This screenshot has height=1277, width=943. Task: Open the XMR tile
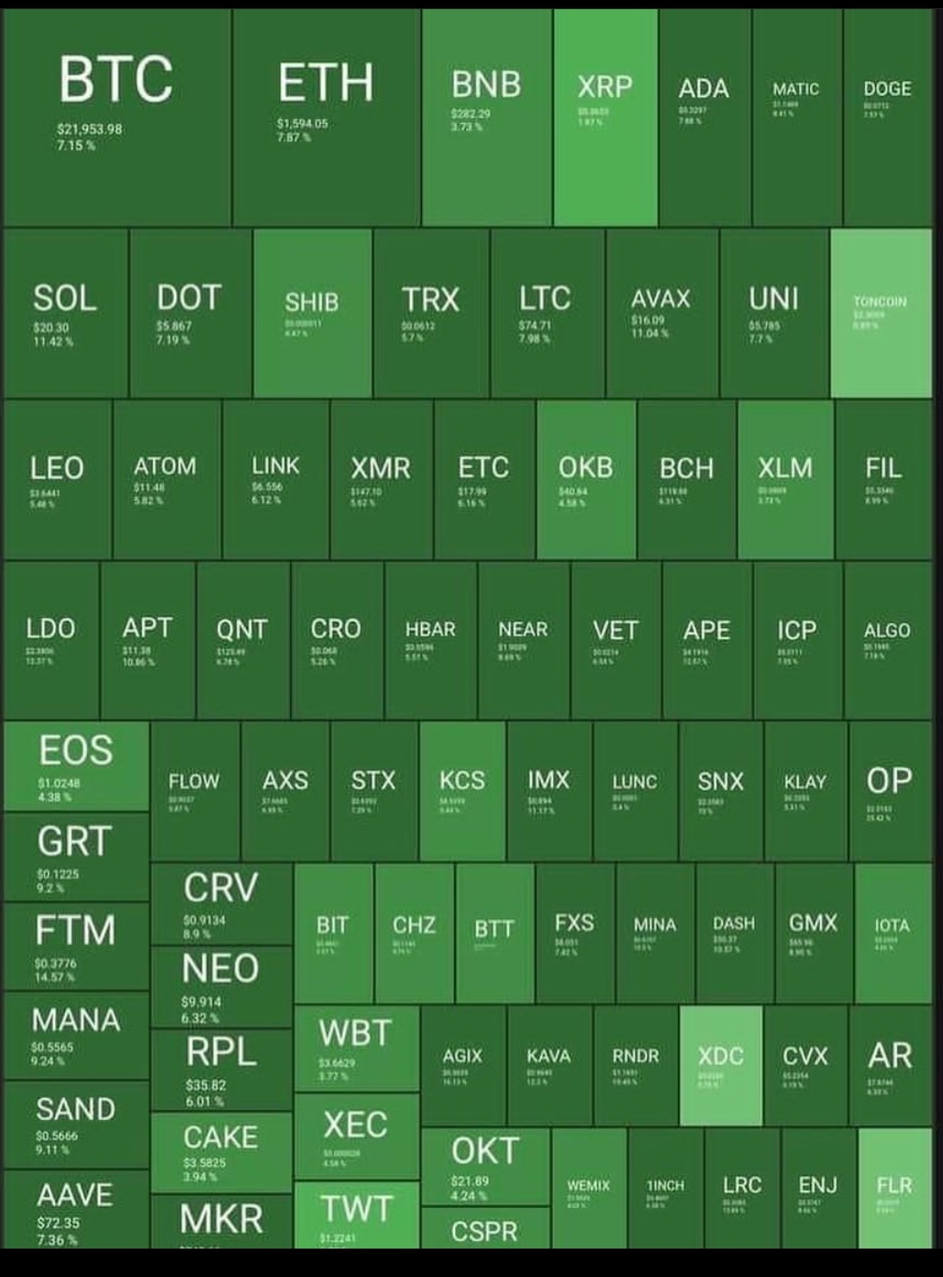381,479
